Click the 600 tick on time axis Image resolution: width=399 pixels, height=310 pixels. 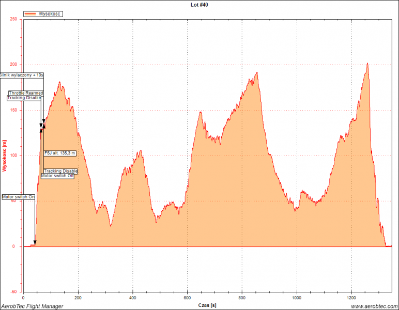(187, 298)
